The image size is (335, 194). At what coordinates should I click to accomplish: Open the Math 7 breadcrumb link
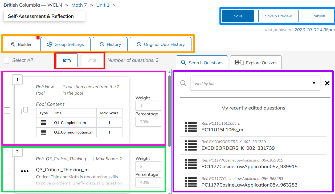(x=79, y=5)
